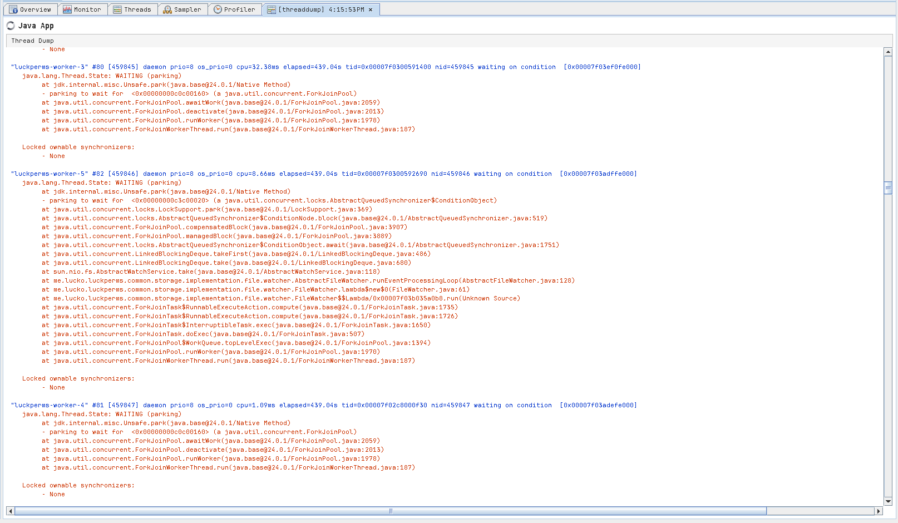
Task: Open the Profiler tab
Action: pos(235,9)
